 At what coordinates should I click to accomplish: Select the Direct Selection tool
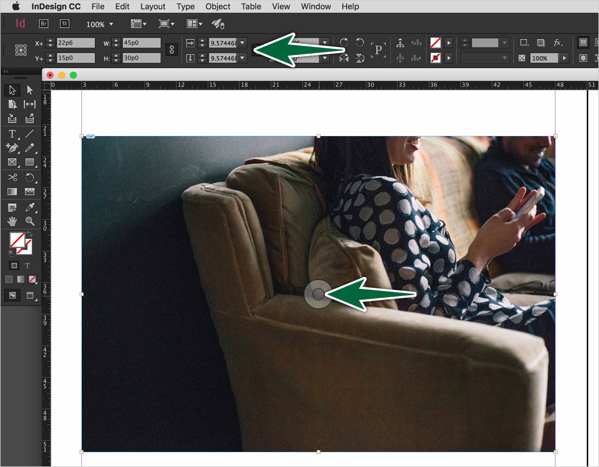30,90
